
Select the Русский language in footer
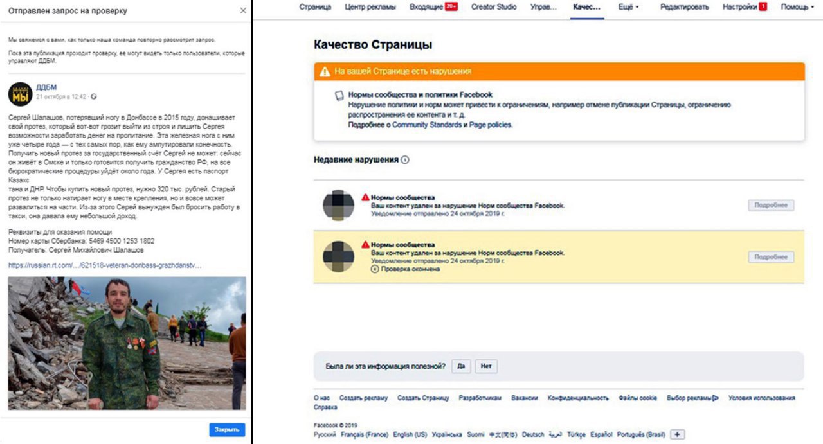325,435
